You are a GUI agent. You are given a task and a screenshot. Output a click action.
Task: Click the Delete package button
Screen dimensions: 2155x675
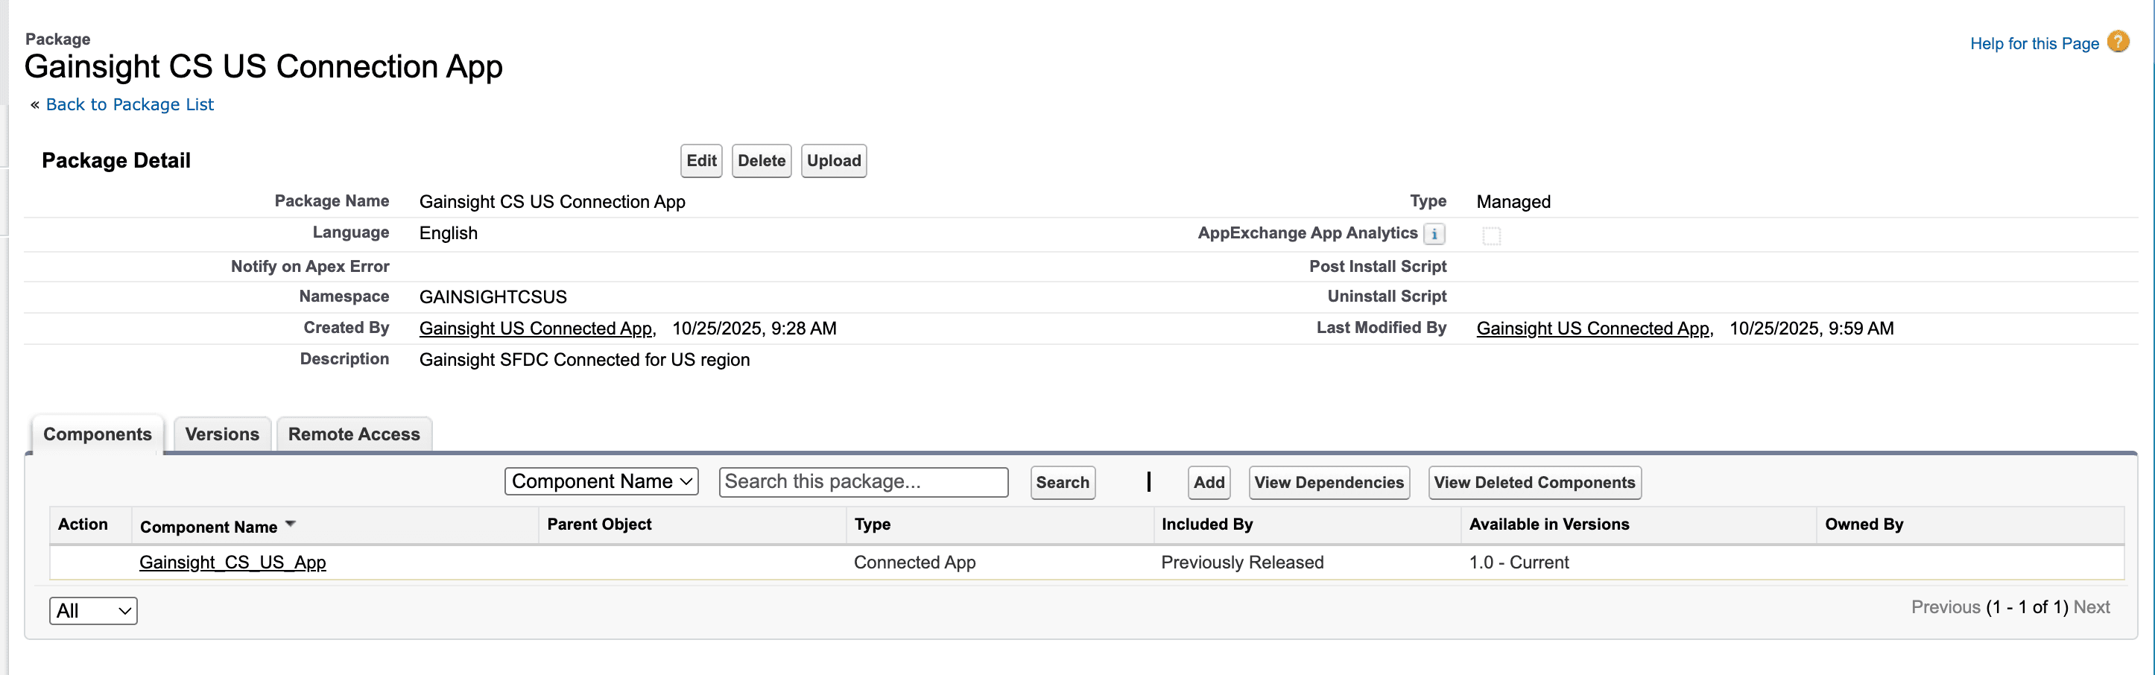(762, 161)
